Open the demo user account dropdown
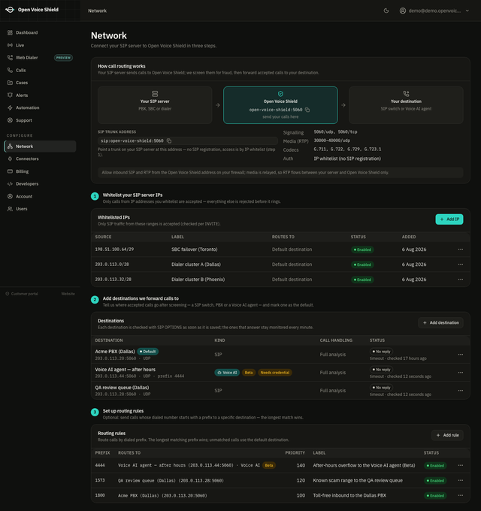The height and width of the screenshot is (511, 481). click(x=434, y=11)
